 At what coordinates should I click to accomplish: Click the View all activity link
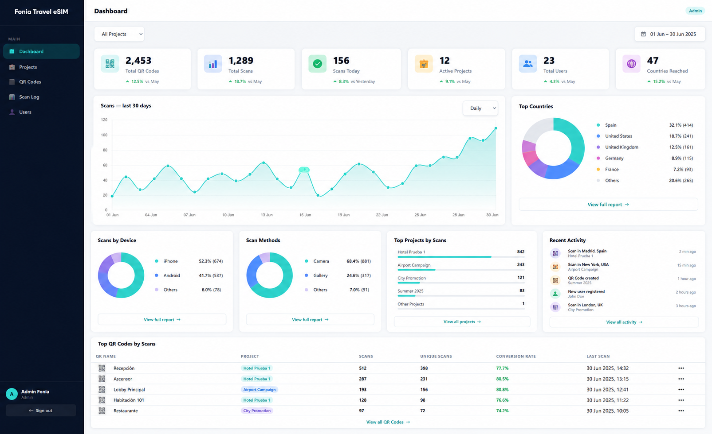tap(624, 322)
